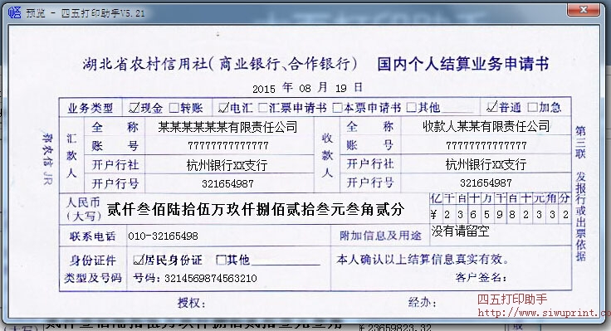
Task: Click the day value 19
Action: click(x=341, y=89)
